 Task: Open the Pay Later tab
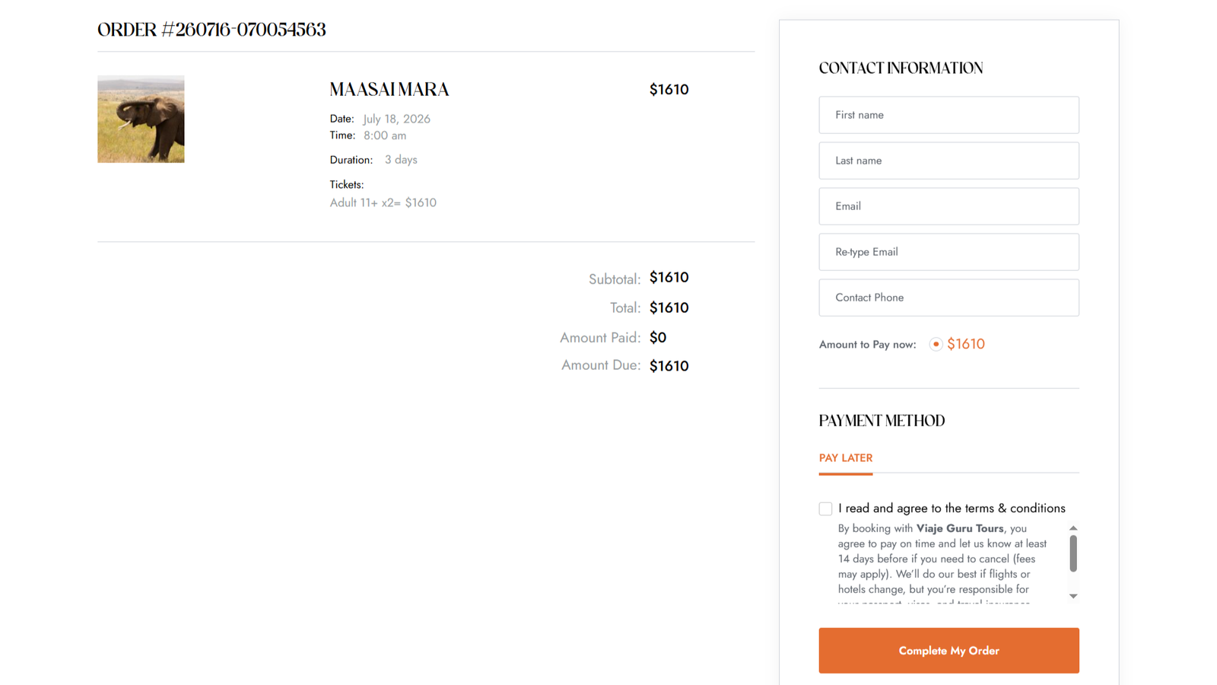pyautogui.click(x=845, y=458)
